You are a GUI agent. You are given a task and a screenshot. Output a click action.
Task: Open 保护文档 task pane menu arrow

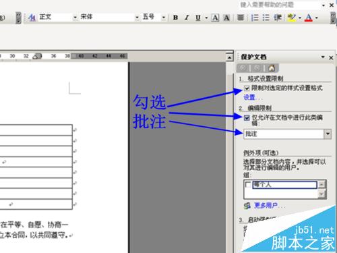click(x=323, y=57)
